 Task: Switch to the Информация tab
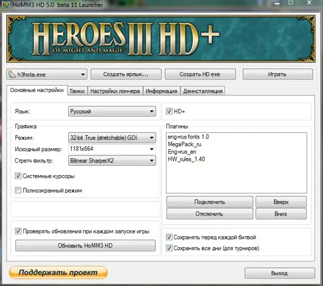click(x=161, y=91)
